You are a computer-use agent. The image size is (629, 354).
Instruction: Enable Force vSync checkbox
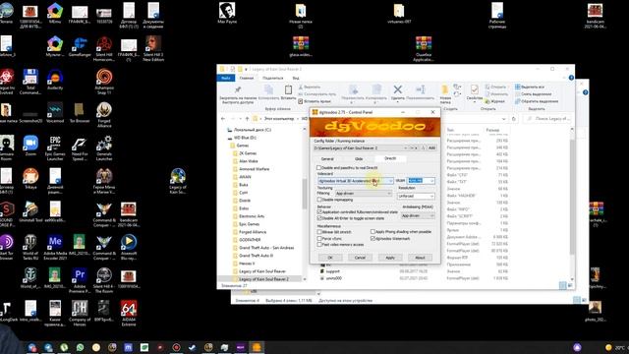click(319, 238)
